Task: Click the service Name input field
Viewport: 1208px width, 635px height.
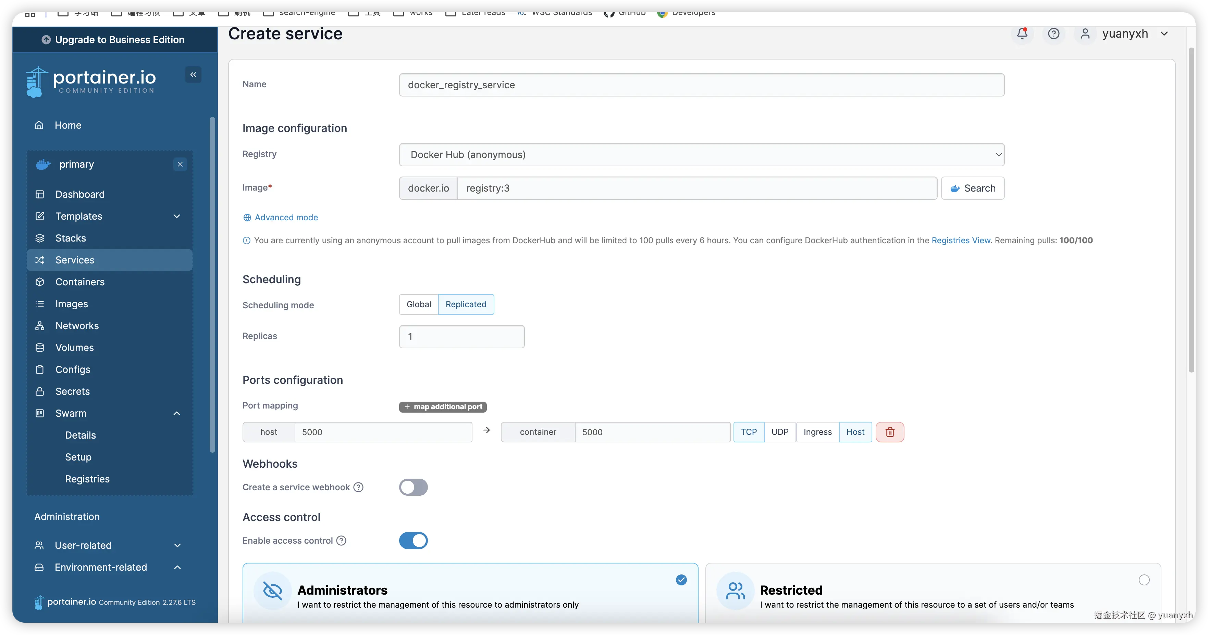Action: pos(701,85)
